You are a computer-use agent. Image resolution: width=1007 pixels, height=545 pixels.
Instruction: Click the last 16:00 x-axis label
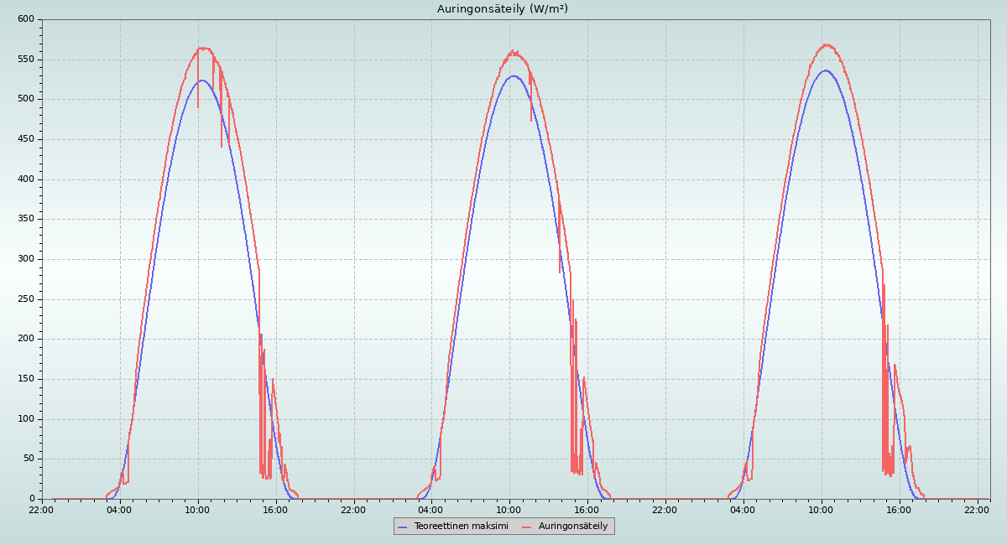[899, 510]
